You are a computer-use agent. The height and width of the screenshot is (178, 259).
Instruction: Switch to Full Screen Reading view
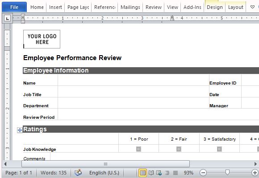[151, 173]
